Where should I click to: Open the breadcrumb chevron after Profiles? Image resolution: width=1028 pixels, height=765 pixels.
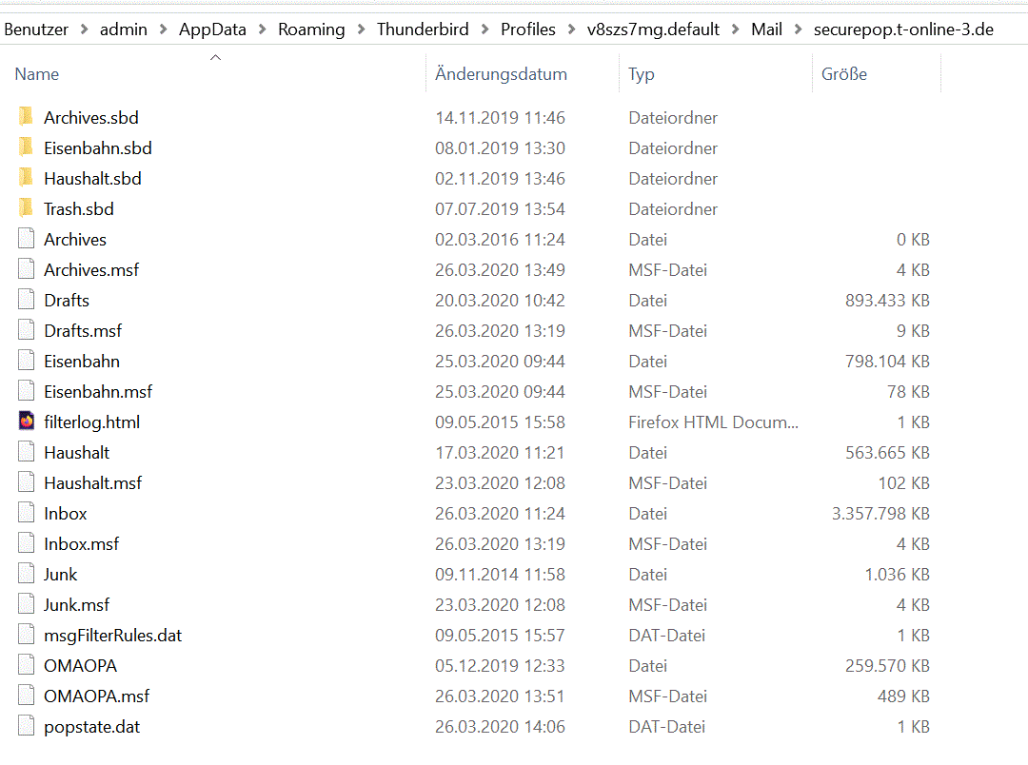(x=572, y=29)
